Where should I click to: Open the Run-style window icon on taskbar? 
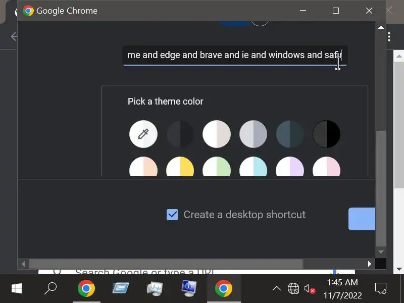point(121,288)
